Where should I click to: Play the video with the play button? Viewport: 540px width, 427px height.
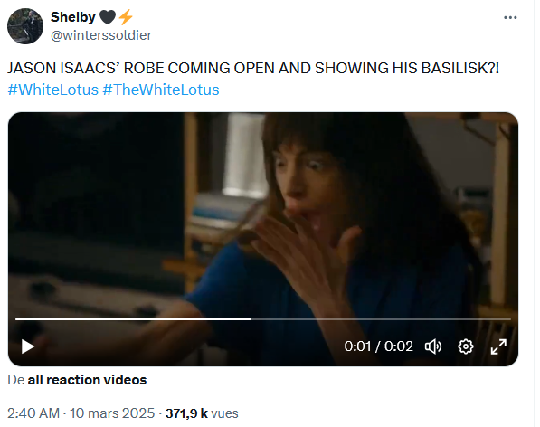(x=27, y=346)
